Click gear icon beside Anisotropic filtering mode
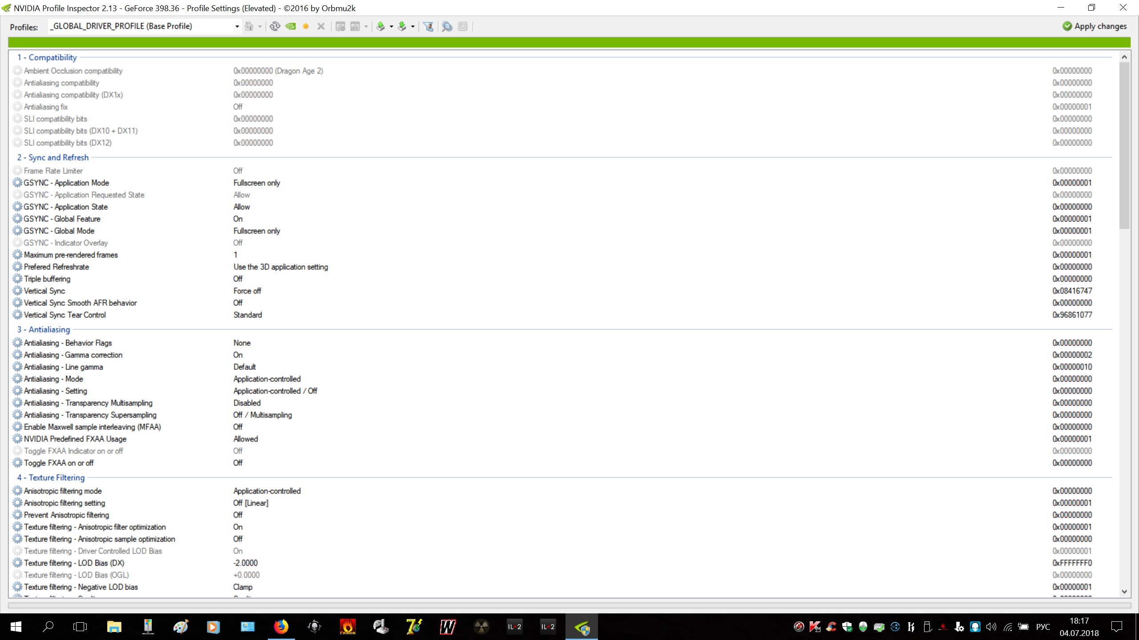Screen dimensions: 1139x640 [17, 491]
